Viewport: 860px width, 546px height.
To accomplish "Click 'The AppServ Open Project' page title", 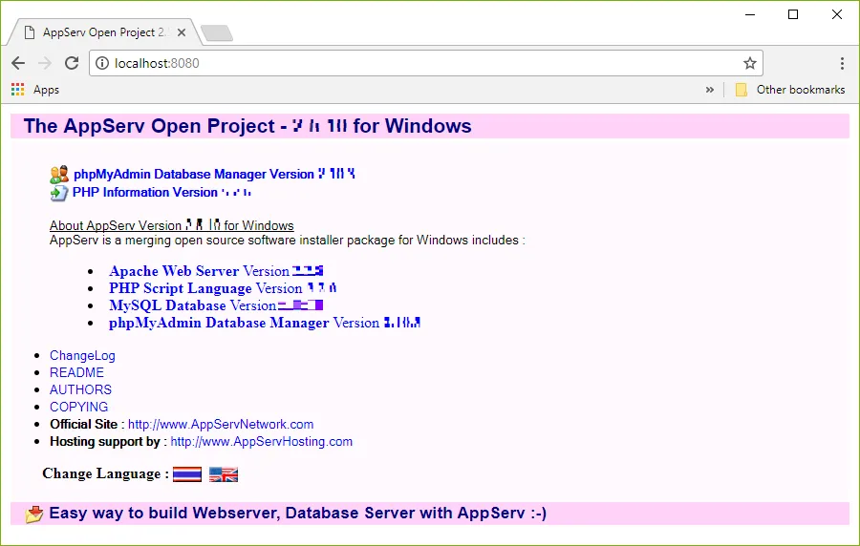I will click(247, 126).
